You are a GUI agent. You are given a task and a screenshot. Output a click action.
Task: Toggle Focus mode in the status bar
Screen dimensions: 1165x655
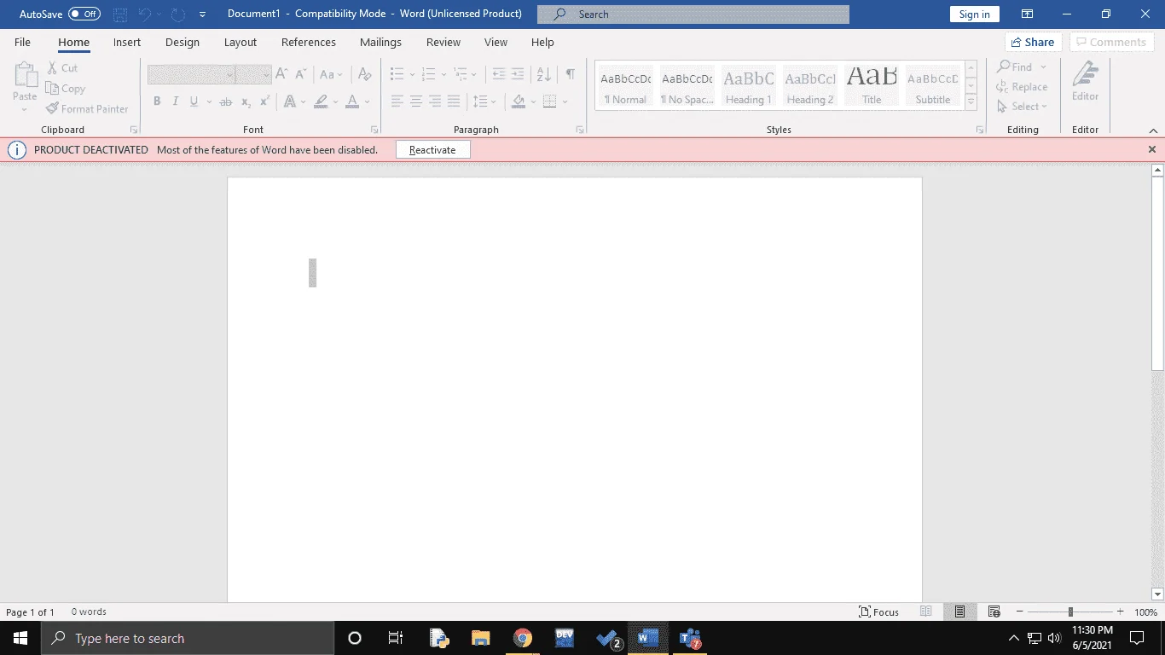[879, 612]
